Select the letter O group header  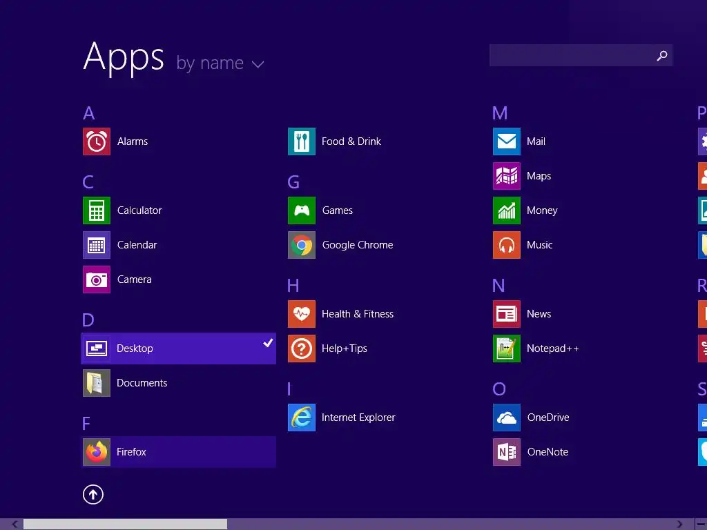(x=499, y=389)
